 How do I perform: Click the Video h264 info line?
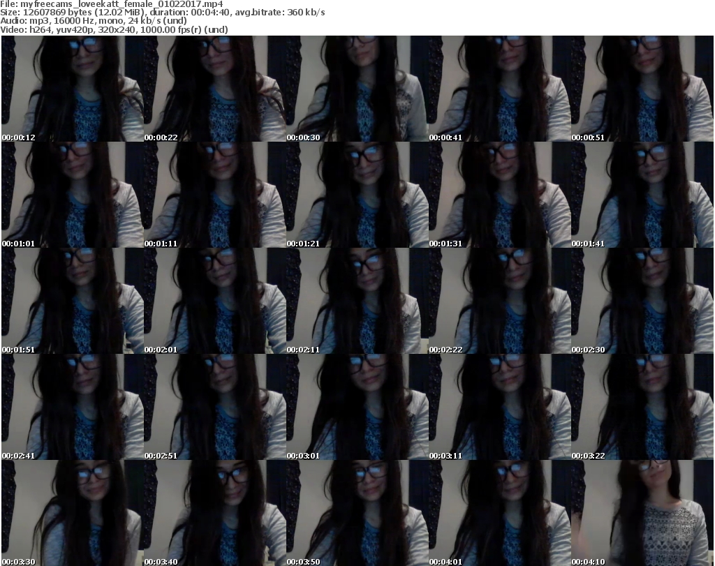(x=114, y=29)
